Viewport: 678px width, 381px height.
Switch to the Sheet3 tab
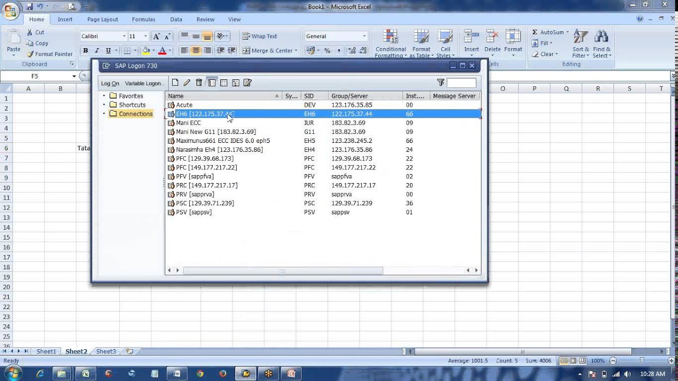tap(106, 351)
